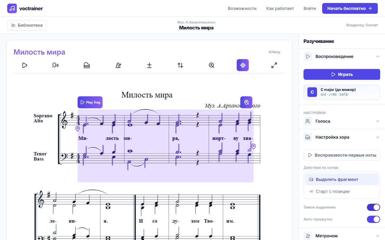Click the C key badge
Image resolution: width=385 pixels, height=240 pixels.
click(x=312, y=92)
